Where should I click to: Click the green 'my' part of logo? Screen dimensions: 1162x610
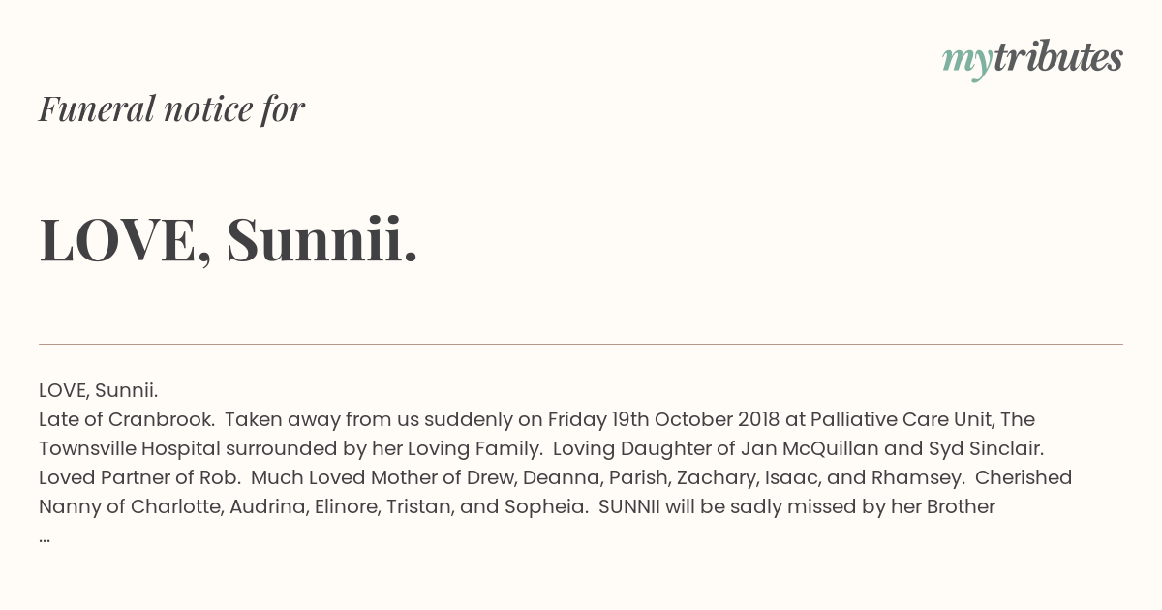pyautogui.click(x=967, y=63)
